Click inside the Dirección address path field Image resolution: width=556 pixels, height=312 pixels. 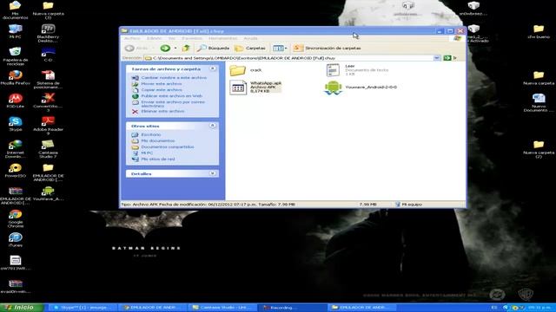pyautogui.click(x=289, y=58)
